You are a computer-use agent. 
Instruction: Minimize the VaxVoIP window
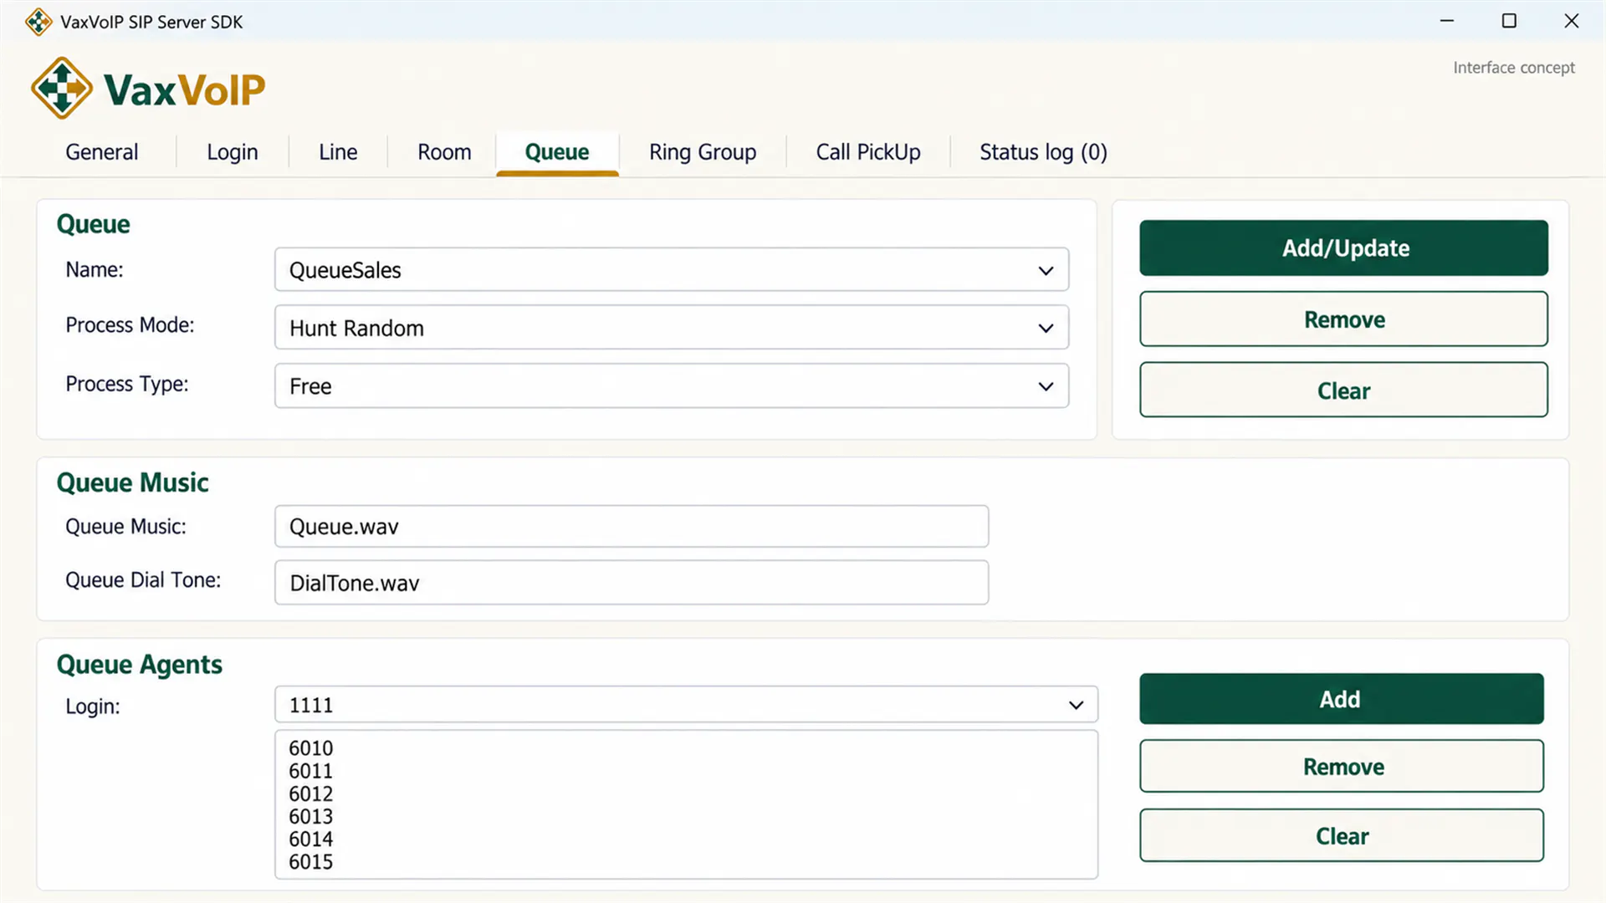click(x=1447, y=21)
